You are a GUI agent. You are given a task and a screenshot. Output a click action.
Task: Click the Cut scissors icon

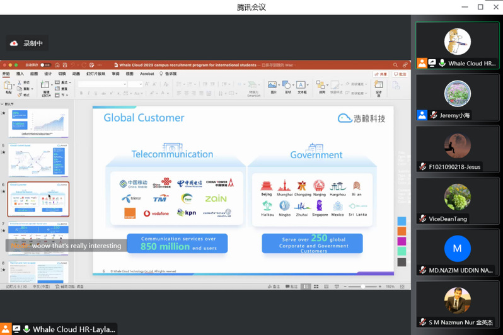[x=20, y=82]
